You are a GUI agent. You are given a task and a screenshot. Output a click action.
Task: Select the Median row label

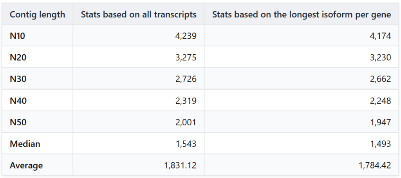click(25, 144)
